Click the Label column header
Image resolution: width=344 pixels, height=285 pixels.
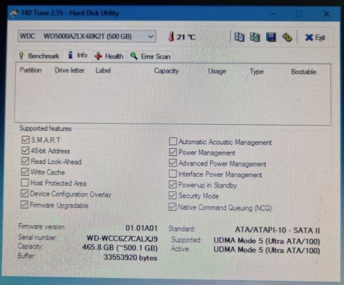tap(103, 71)
